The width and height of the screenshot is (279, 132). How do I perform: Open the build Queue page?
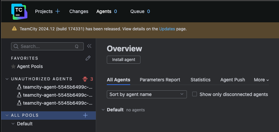137,11
